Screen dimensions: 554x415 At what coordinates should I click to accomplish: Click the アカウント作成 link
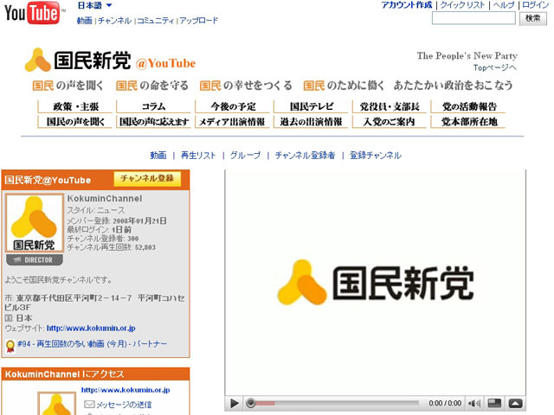(407, 5)
